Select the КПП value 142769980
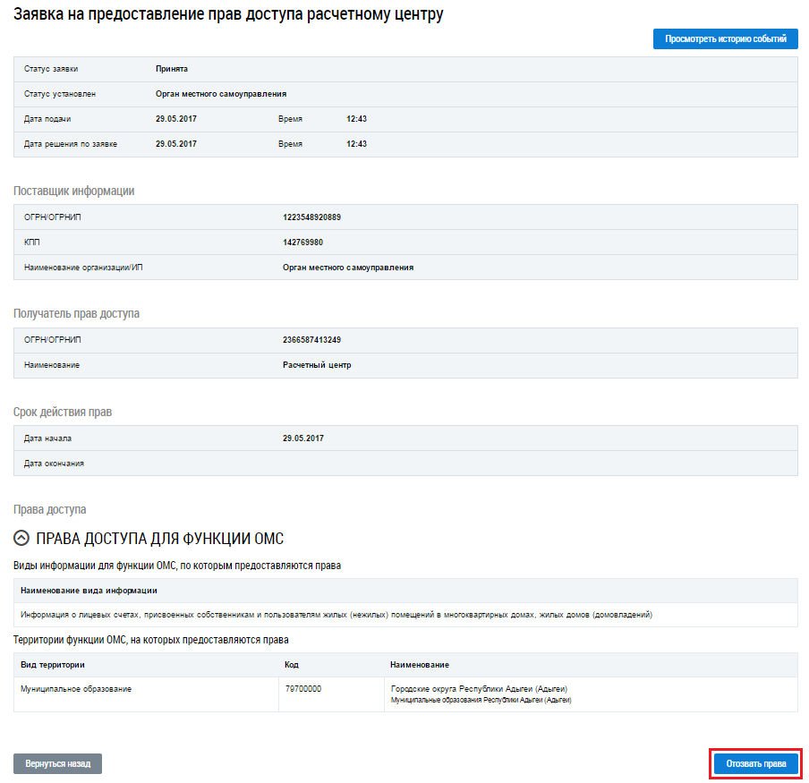The height and width of the screenshot is (783, 809). coord(302,243)
